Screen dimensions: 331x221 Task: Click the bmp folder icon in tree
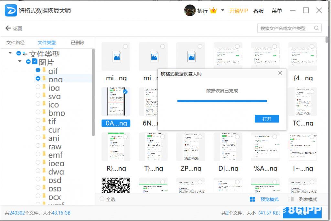(44, 112)
